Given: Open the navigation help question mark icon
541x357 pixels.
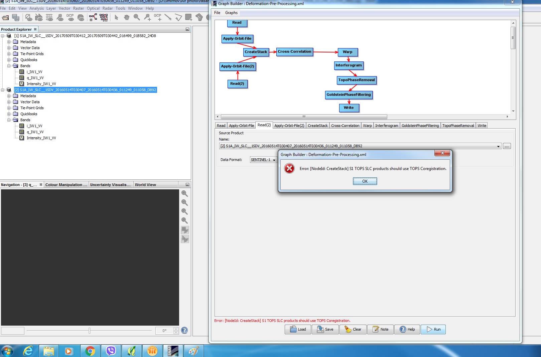Looking at the screenshot, I should click(184, 330).
